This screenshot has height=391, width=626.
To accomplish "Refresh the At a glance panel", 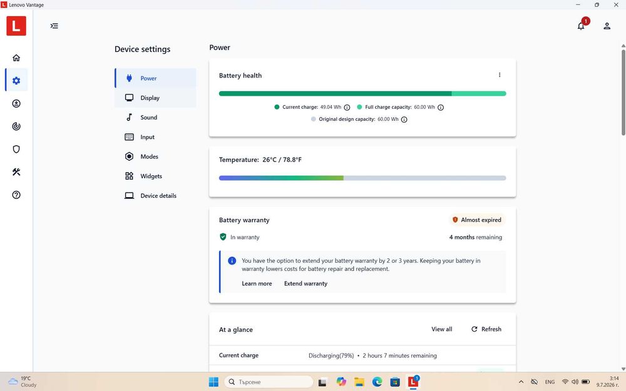I will click(486, 329).
